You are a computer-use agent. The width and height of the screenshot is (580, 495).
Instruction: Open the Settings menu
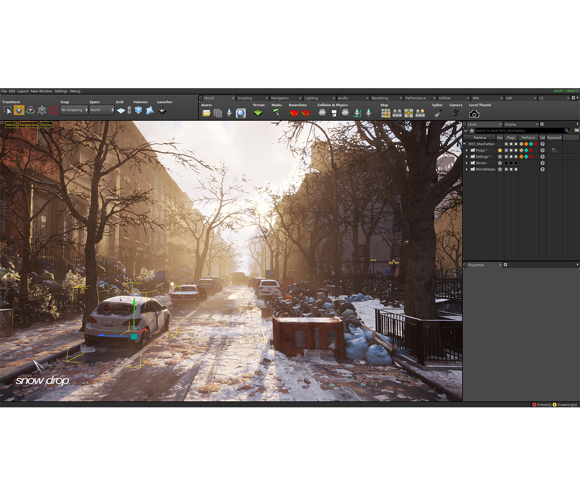(60, 91)
